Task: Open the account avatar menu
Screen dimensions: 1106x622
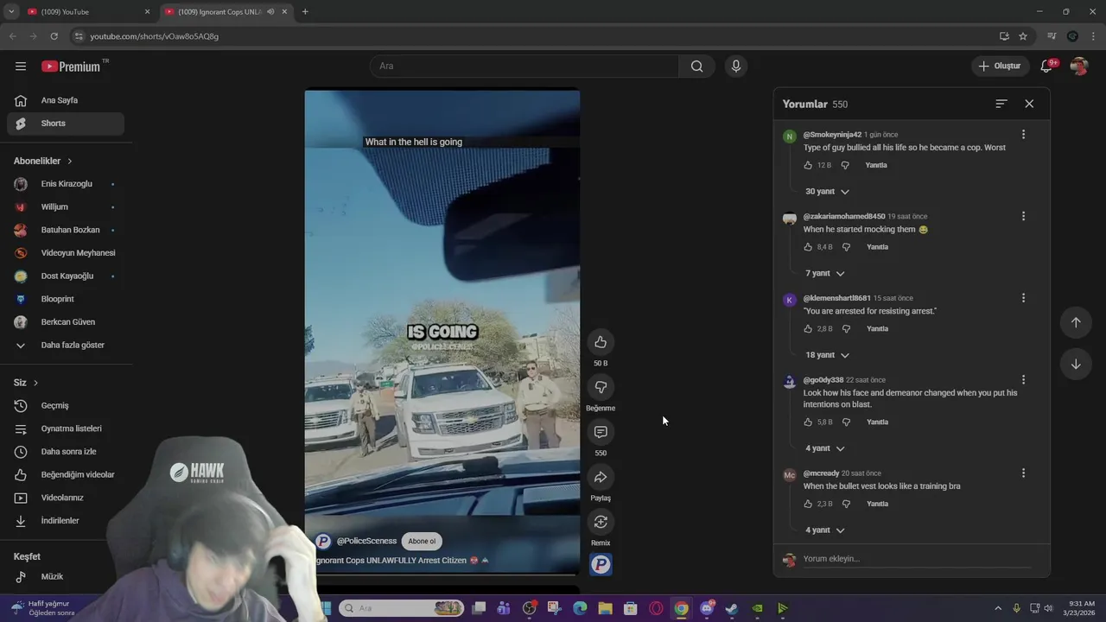Action: click(1079, 67)
